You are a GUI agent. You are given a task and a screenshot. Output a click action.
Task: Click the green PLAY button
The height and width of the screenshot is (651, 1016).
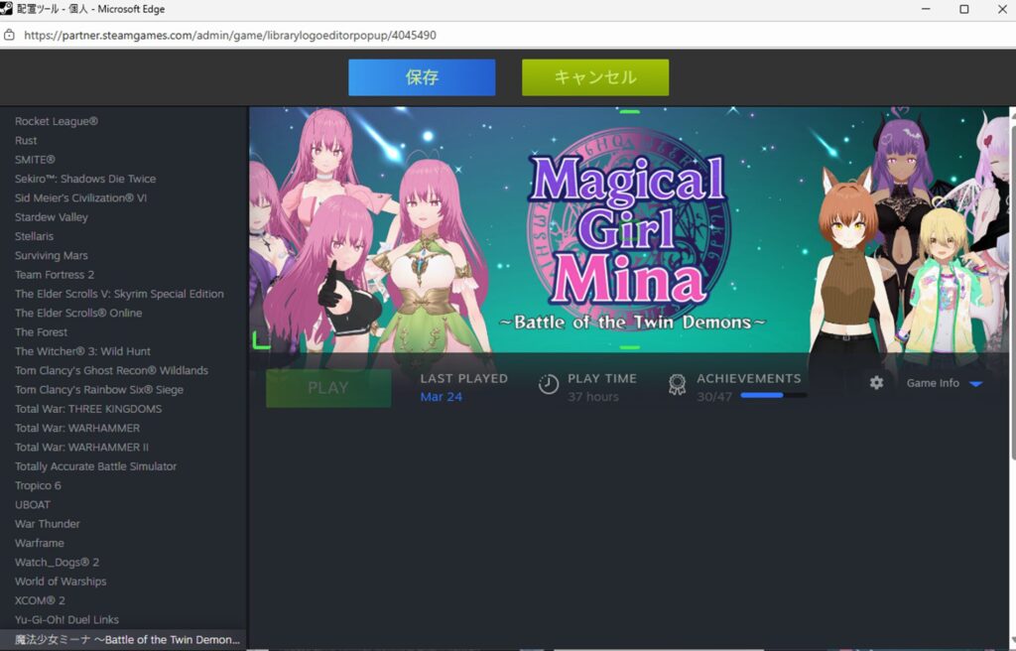327,388
